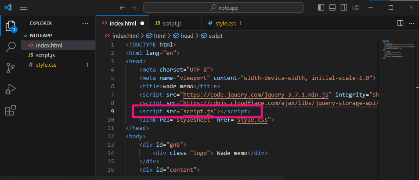419x180 pixels.
Task: Split the editor to the right
Action: 400,23
